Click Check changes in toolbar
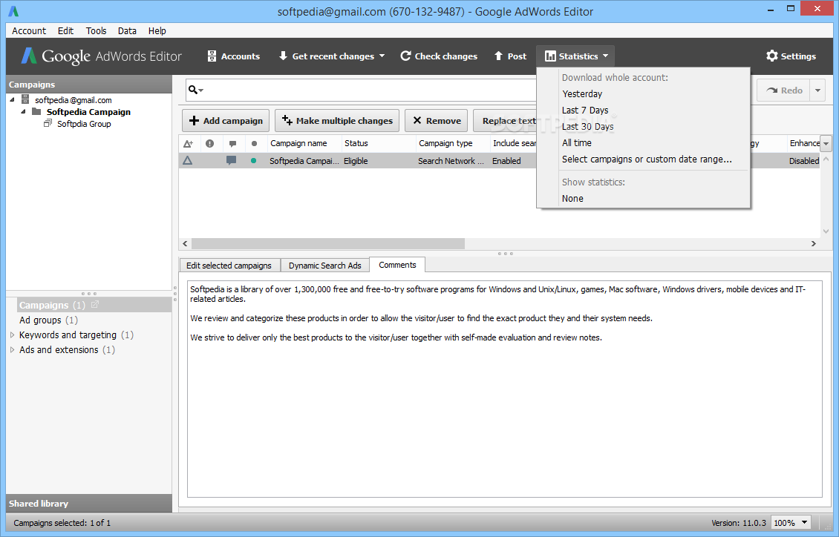The width and height of the screenshot is (839, 537). (x=439, y=56)
